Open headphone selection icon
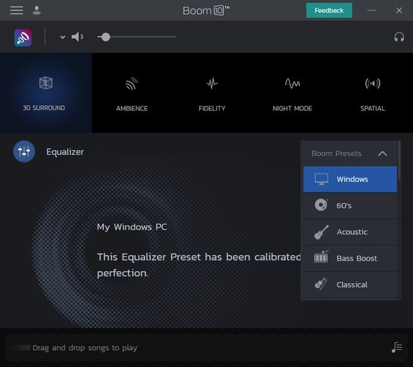This screenshot has width=413, height=367. tap(399, 37)
